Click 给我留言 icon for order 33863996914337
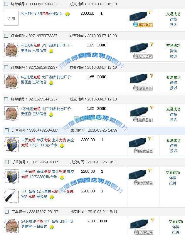The width and height of the screenshot is (185, 235). (x=143, y=183)
